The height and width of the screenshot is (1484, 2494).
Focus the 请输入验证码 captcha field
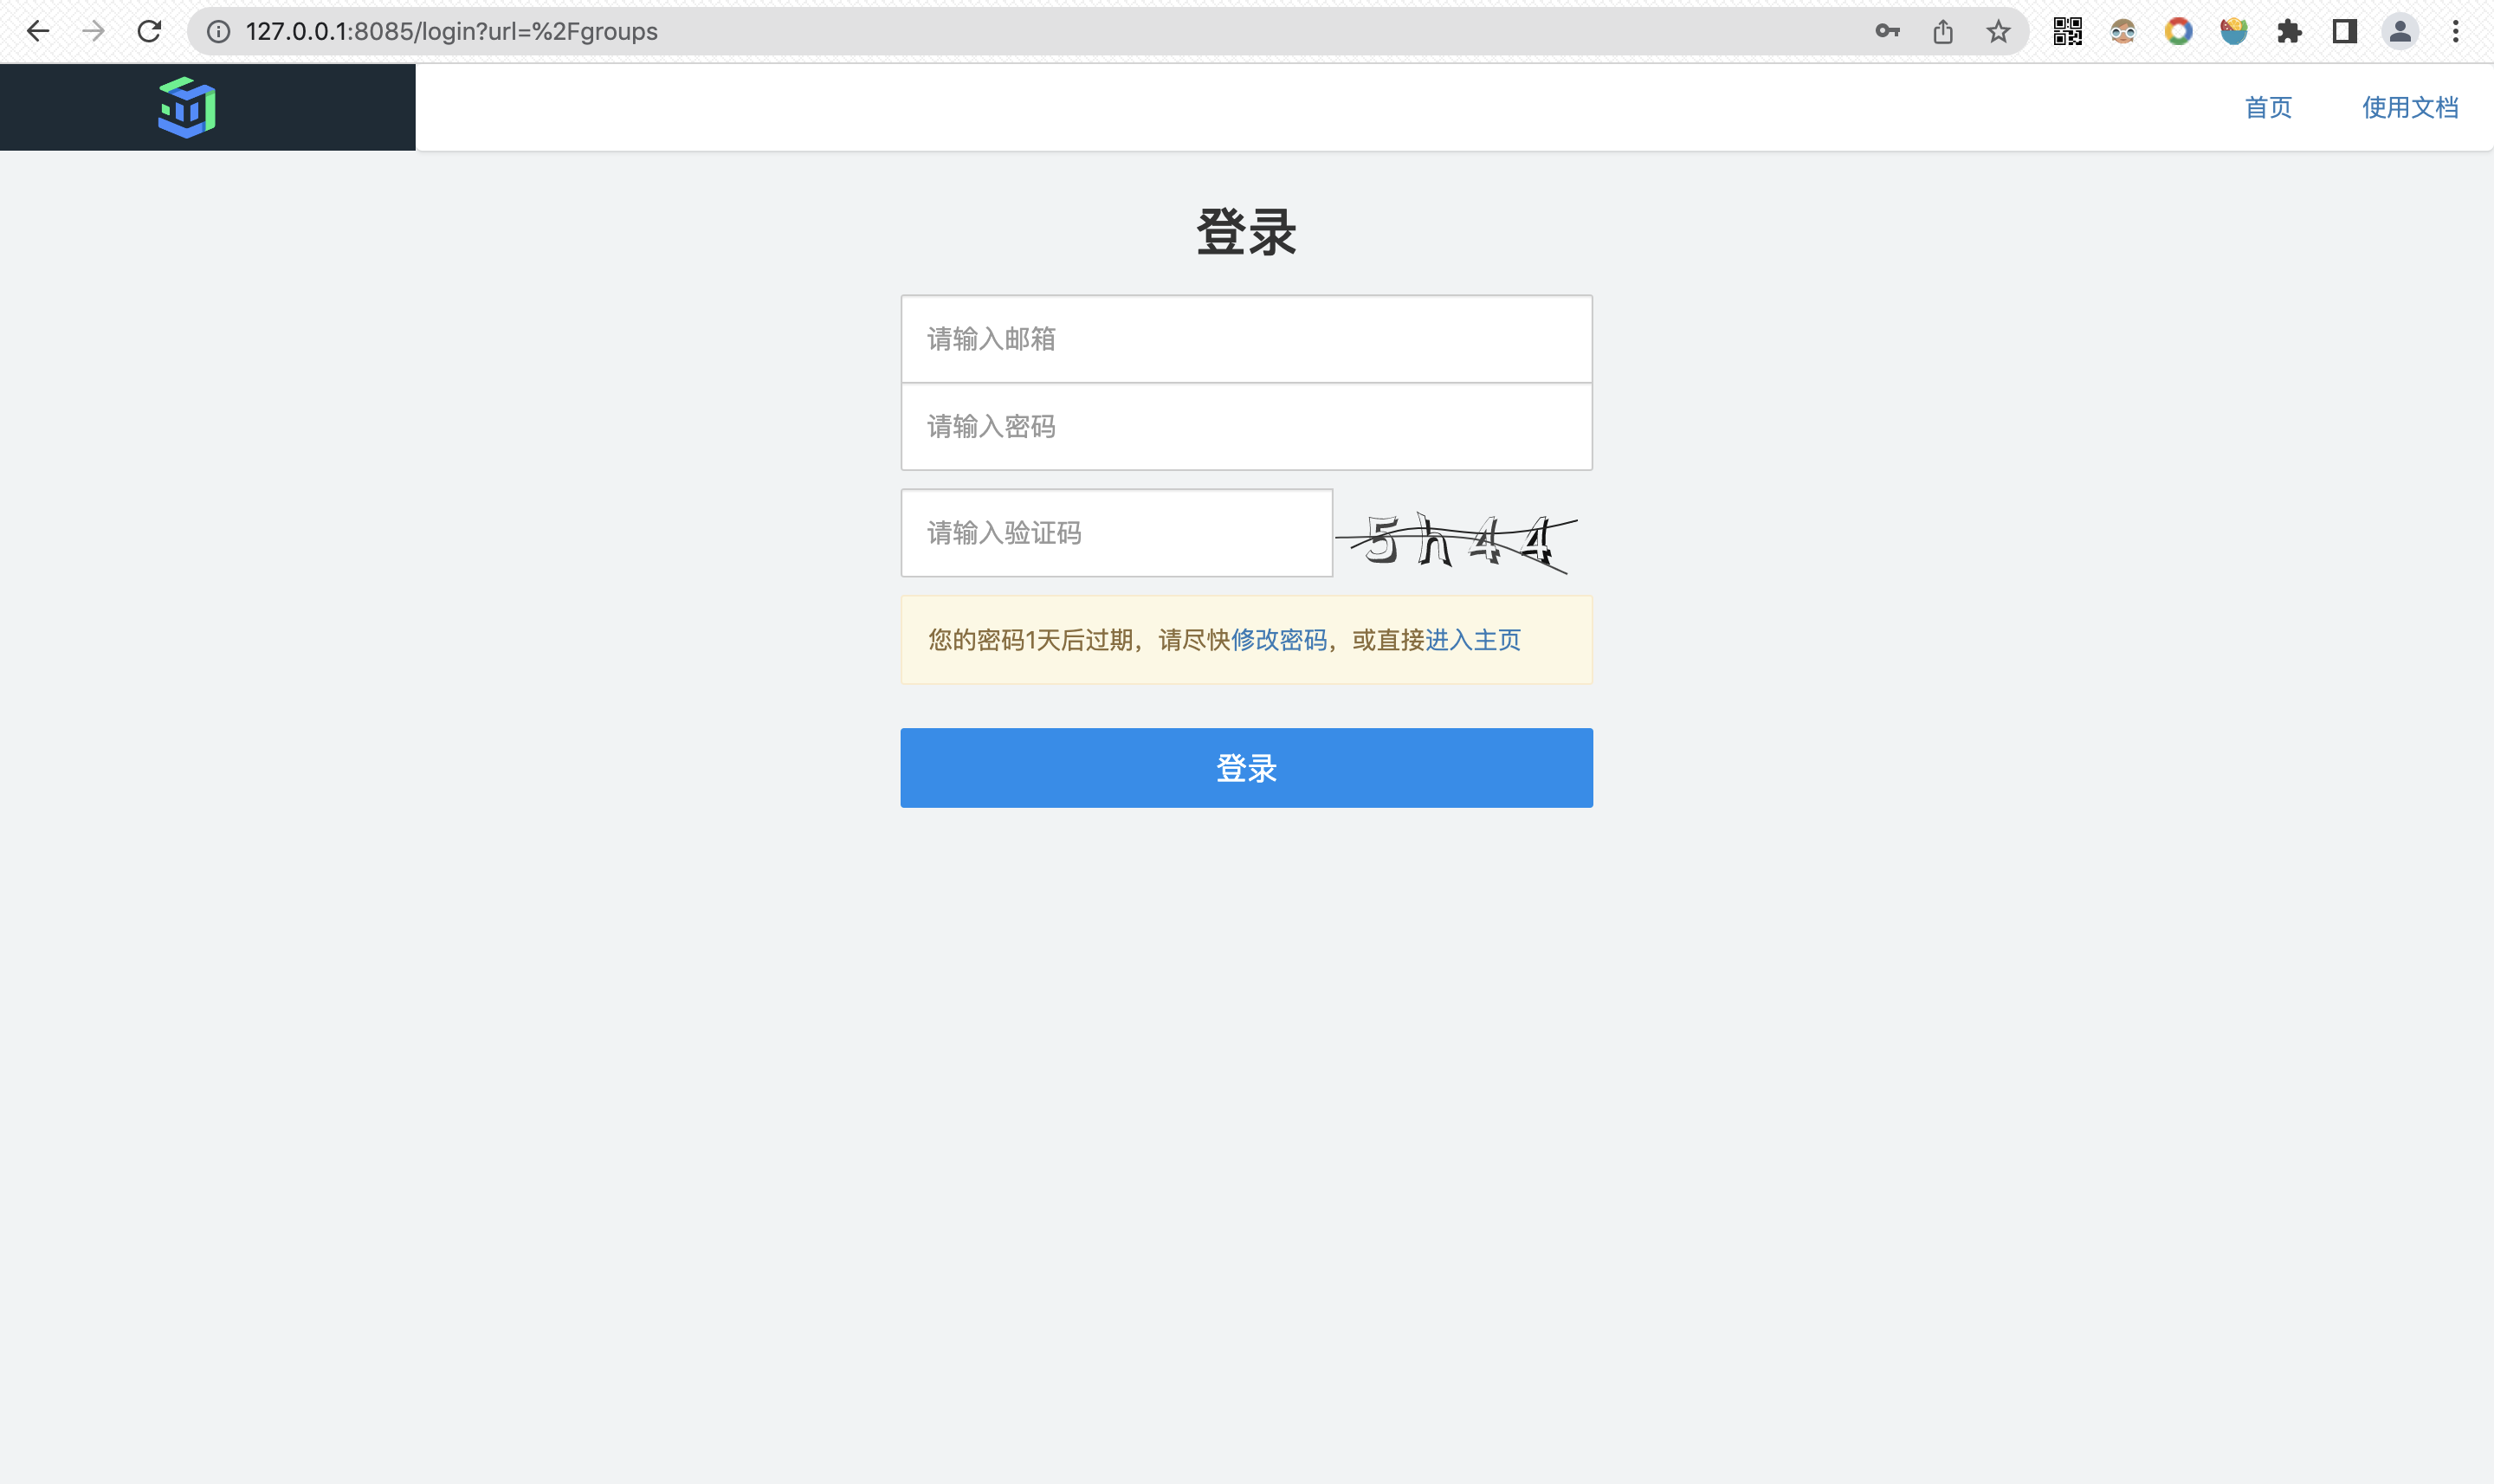(x=1116, y=532)
